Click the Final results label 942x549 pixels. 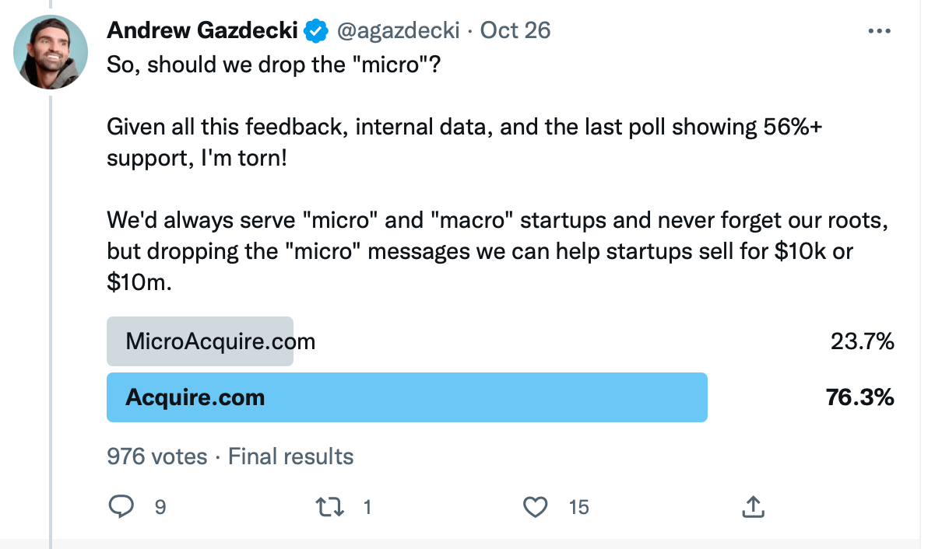291,456
